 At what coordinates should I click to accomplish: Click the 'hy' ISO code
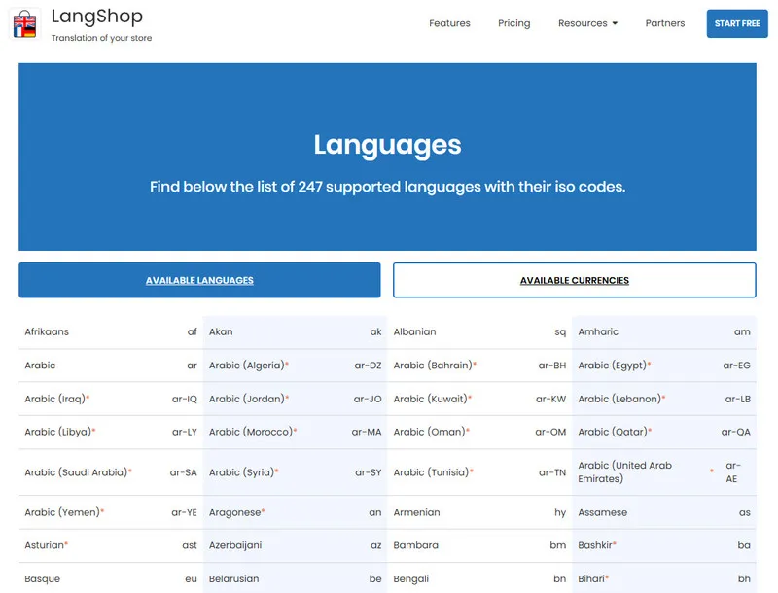pos(560,512)
